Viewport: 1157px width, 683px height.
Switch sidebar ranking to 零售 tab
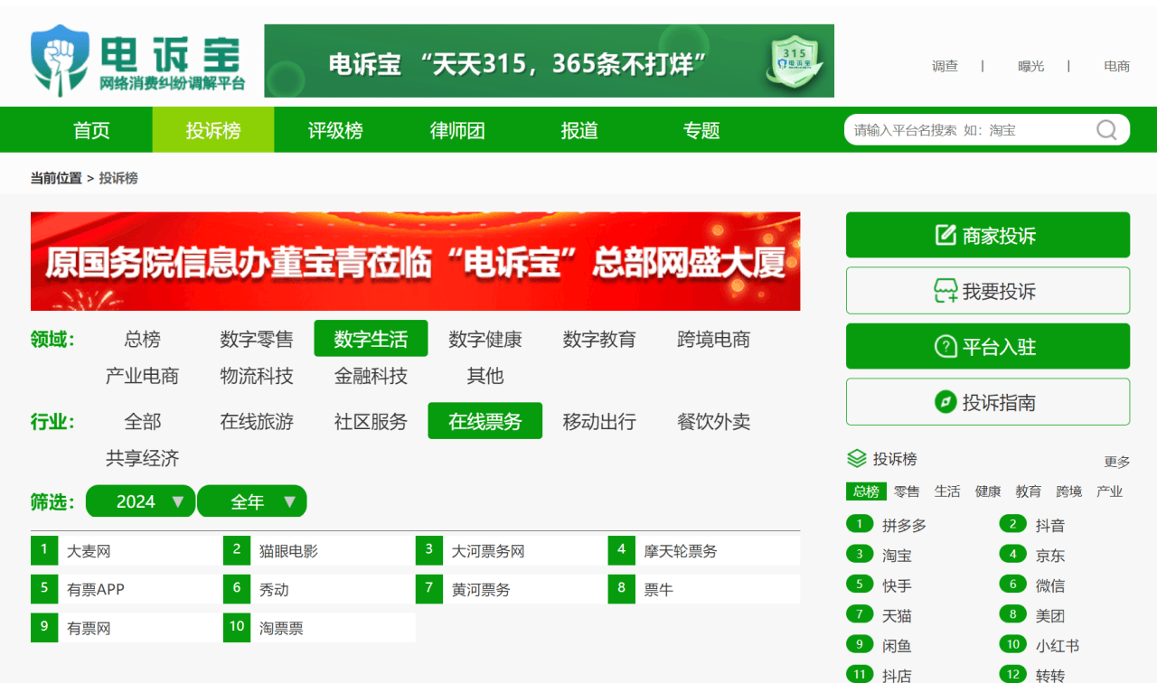coord(907,491)
